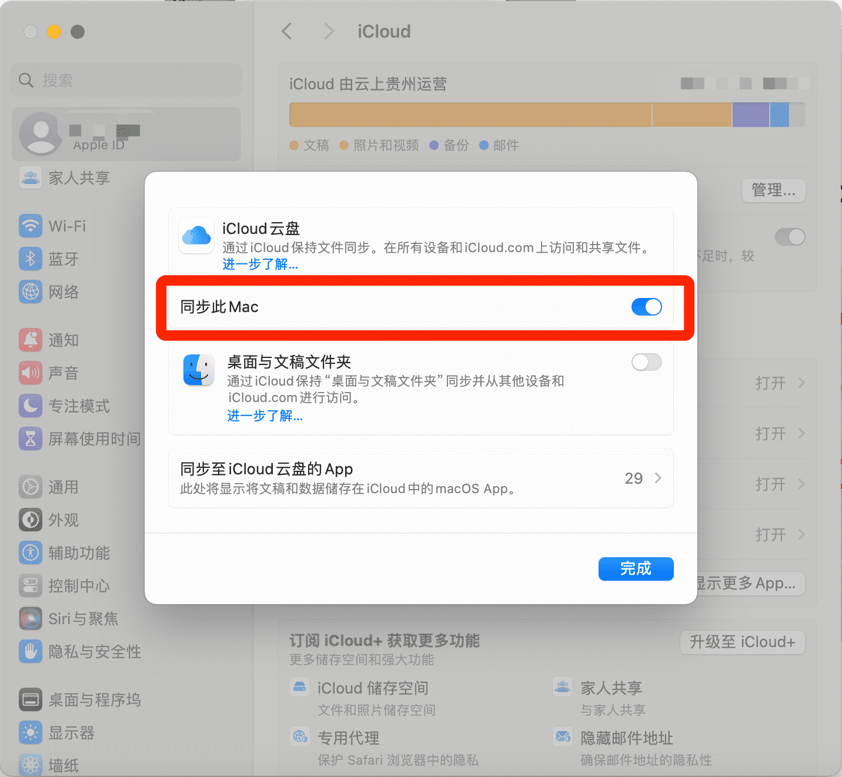Expand 同步至 iCloud 云盘的 App list chevron
The image size is (842, 777).
[658, 478]
